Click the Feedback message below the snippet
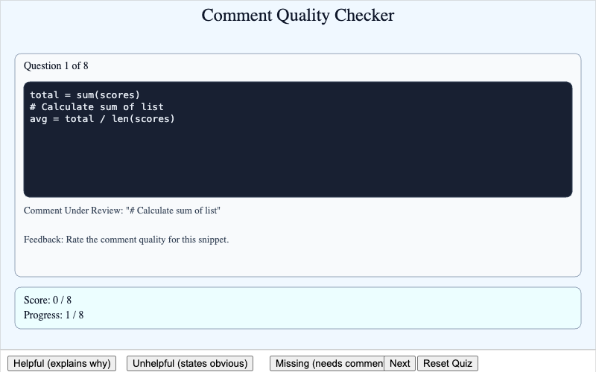Screen dimensions: 596x372 (x=127, y=240)
